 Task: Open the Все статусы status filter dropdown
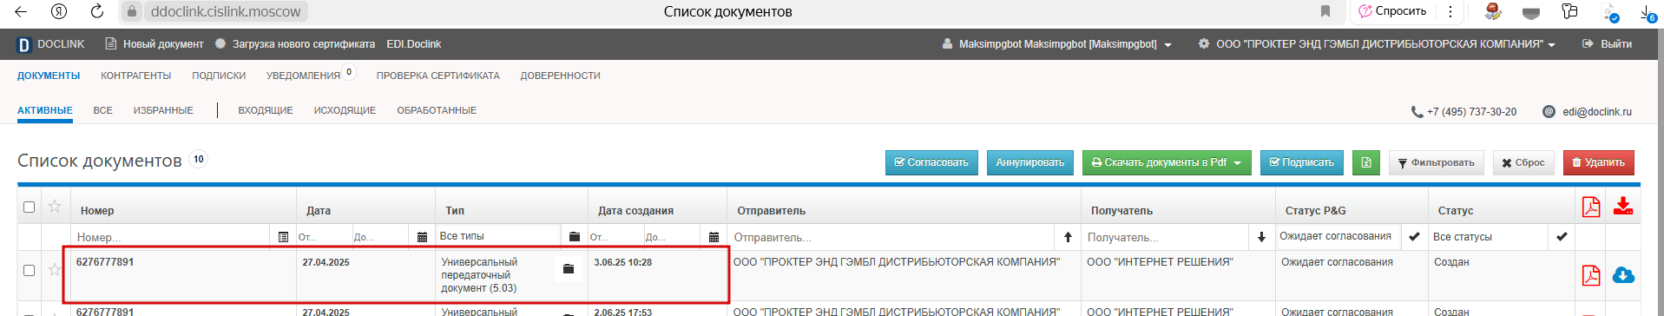(x=1489, y=236)
